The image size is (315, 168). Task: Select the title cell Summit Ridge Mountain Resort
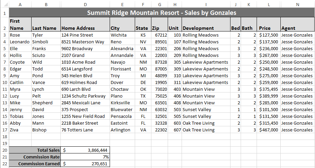pyautogui.click(x=162, y=13)
